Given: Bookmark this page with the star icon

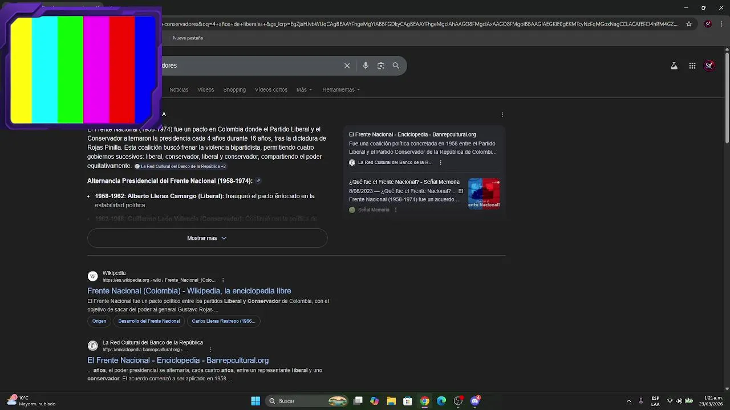Looking at the screenshot, I should tap(689, 24).
